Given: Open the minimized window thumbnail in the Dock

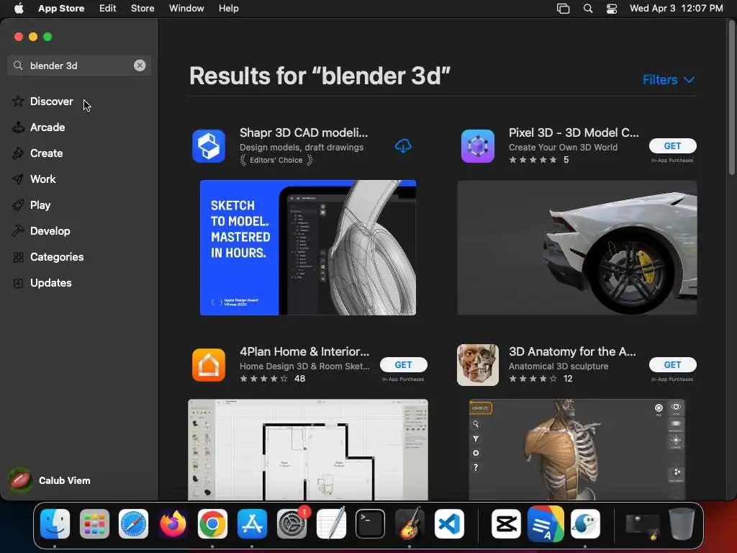Looking at the screenshot, I should coord(642,526).
